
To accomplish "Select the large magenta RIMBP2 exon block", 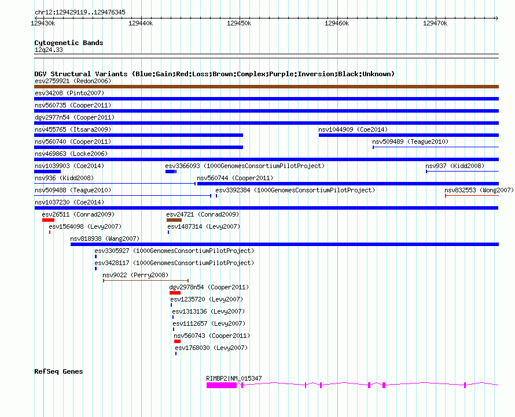I will click(x=222, y=385).
